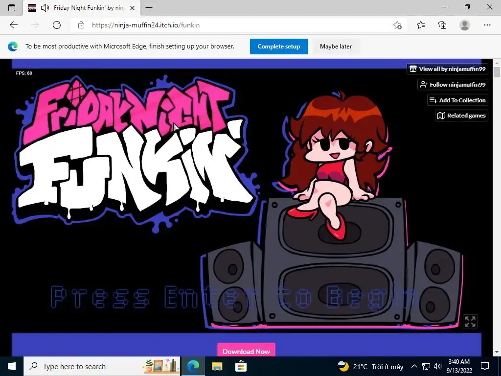This screenshot has height=376, width=501.
Task: Click View all by ninjamuffin99
Action: [447, 69]
